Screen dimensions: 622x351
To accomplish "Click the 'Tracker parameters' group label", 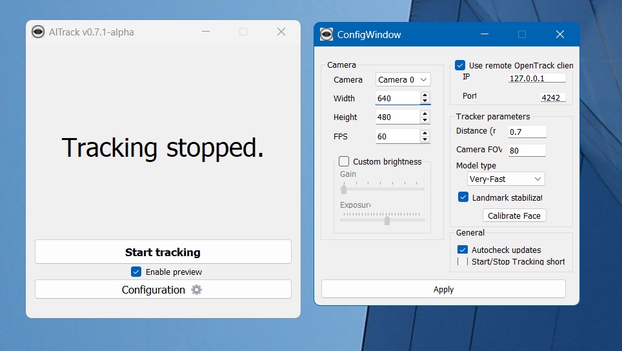I will [493, 116].
